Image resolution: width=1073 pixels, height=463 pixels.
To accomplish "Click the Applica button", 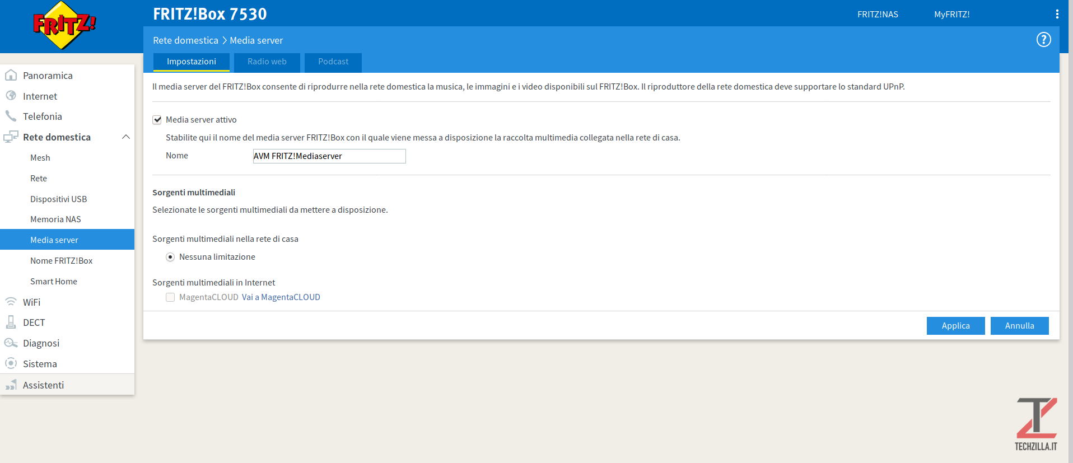I will (x=955, y=326).
